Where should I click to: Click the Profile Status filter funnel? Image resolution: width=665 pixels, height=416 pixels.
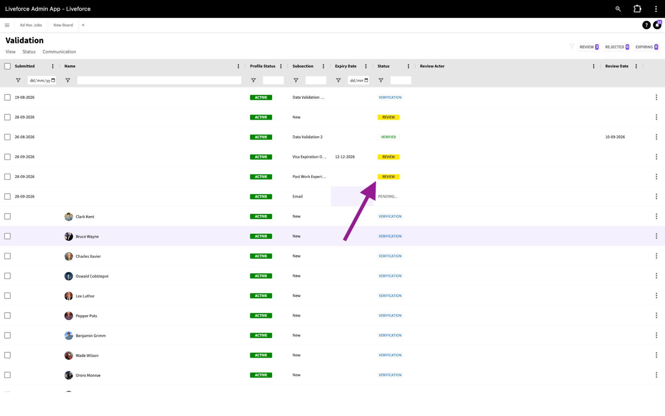(253, 80)
